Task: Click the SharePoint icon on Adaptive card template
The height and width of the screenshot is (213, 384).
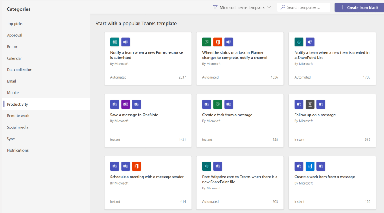Action: click(x=207, y=167)
